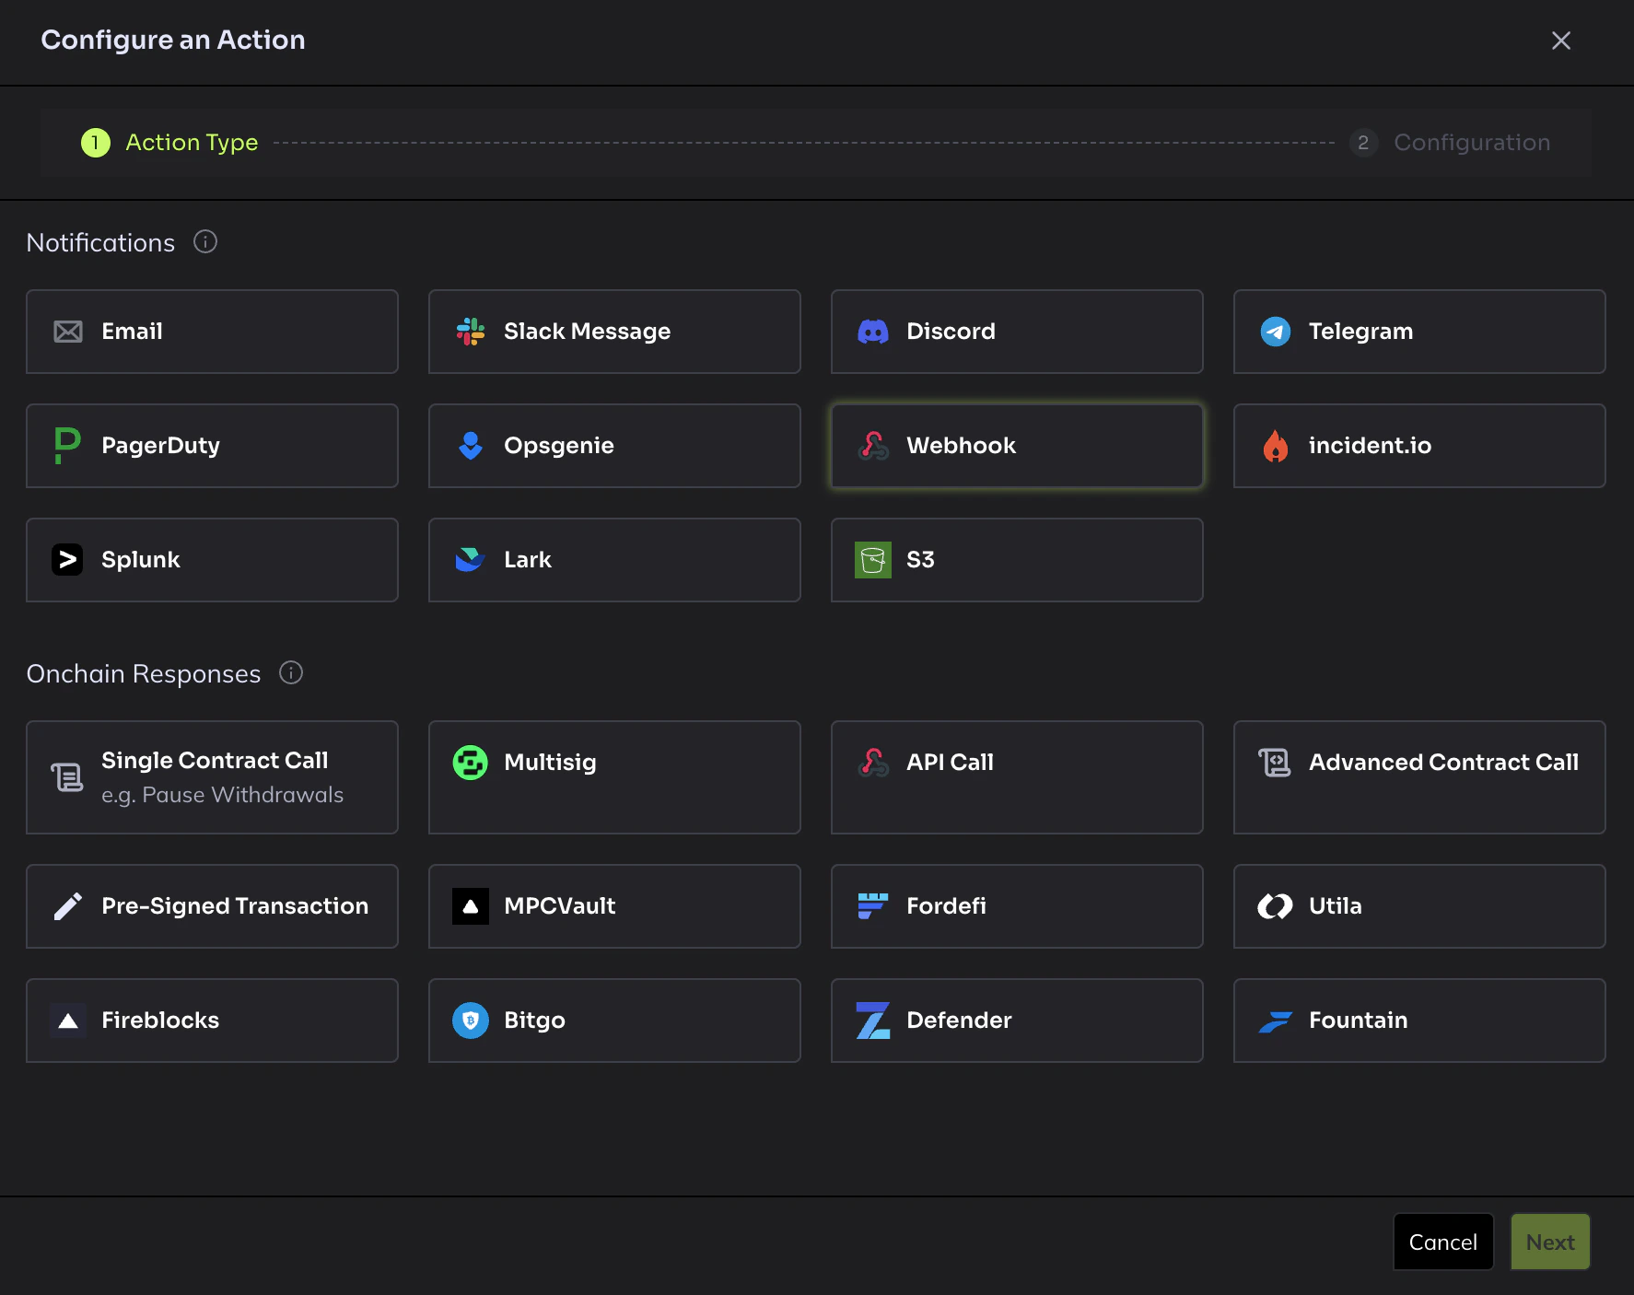This screenshot has height=1295, width=1634.
Task: Click the Utila logo icon
Action: coord(1276,906)
